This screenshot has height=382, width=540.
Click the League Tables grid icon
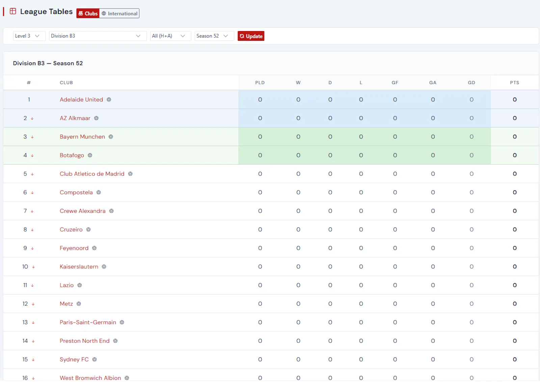(13, 11)
